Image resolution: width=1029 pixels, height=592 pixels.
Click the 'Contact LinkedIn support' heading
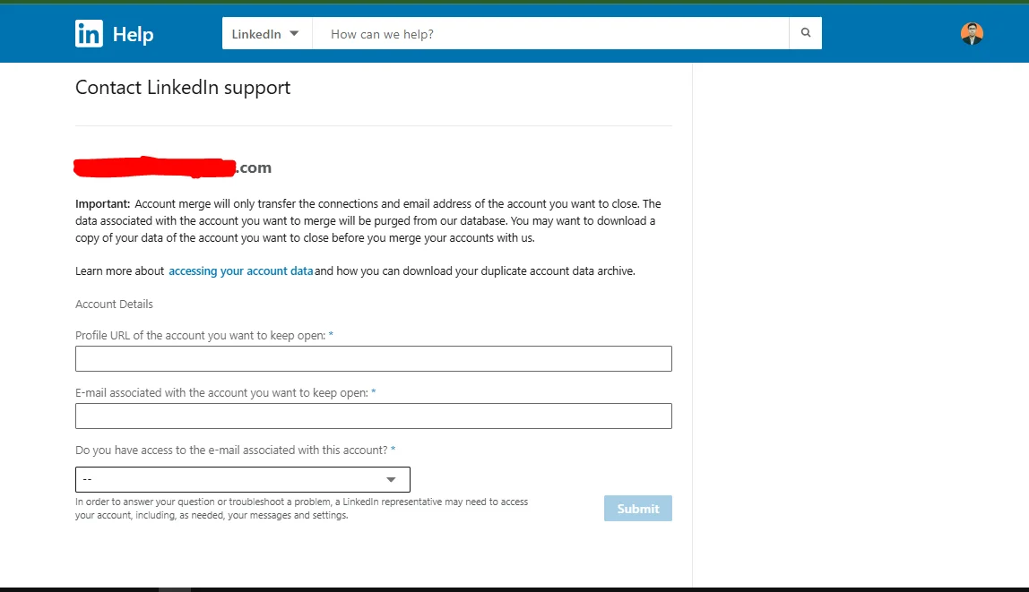pyautogui.click(x=183, y=88)
